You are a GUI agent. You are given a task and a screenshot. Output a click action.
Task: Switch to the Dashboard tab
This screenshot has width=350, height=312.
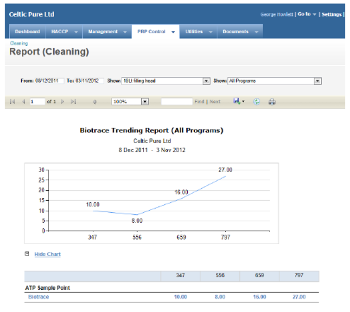click(27, 32)
